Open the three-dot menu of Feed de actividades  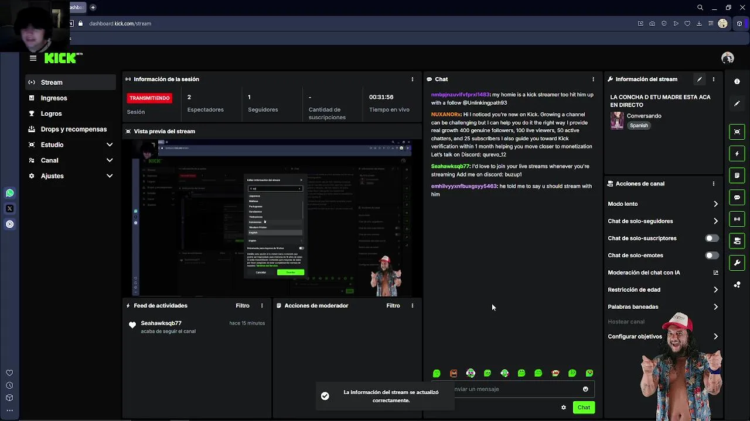point(262,305)
